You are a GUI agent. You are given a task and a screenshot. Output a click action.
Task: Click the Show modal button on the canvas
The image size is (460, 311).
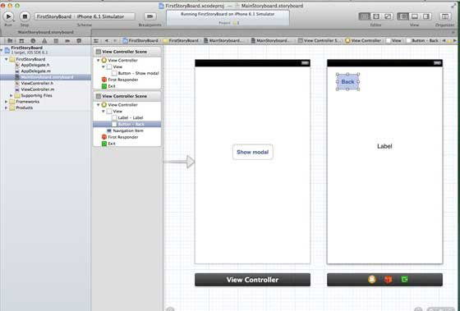click(x=253, y=152)
